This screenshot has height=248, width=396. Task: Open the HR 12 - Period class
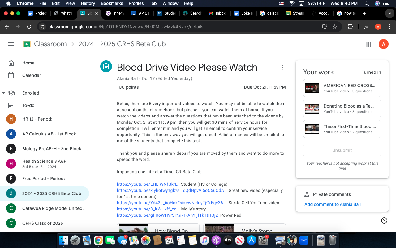pyautogui.click(x=45, y=119)
